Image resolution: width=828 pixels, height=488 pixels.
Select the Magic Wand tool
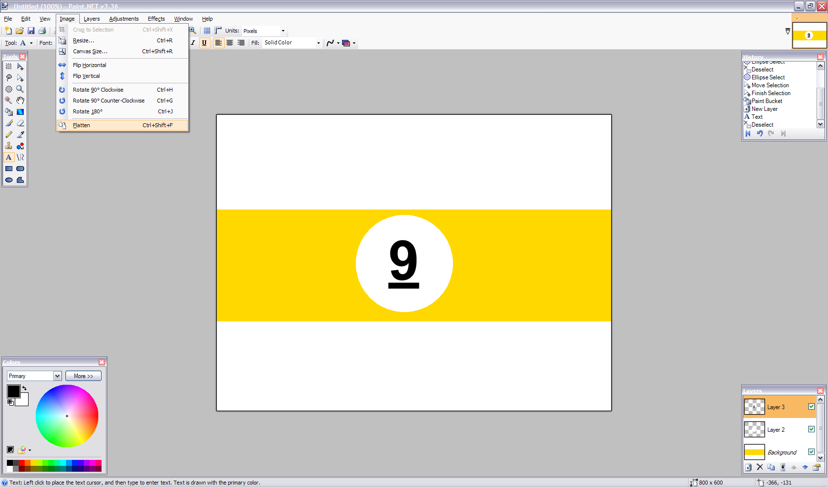tap(9, 101)
